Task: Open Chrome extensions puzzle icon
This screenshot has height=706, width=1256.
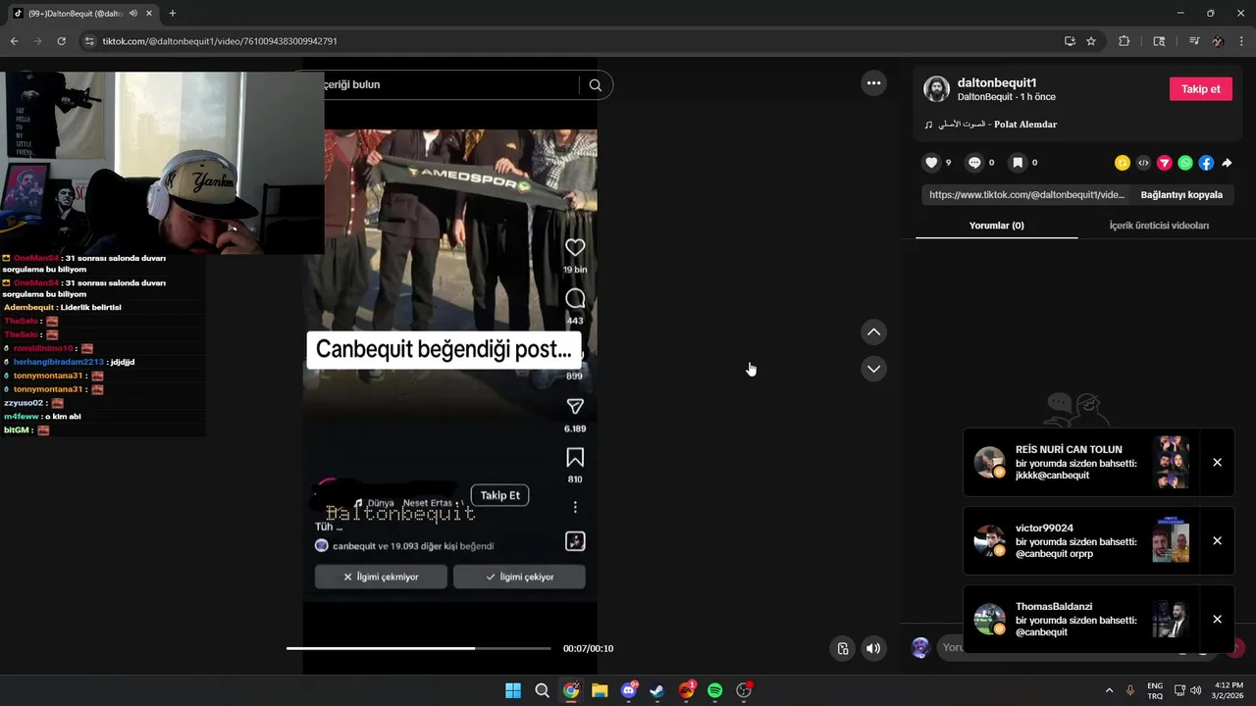Action: (1125, 41)
